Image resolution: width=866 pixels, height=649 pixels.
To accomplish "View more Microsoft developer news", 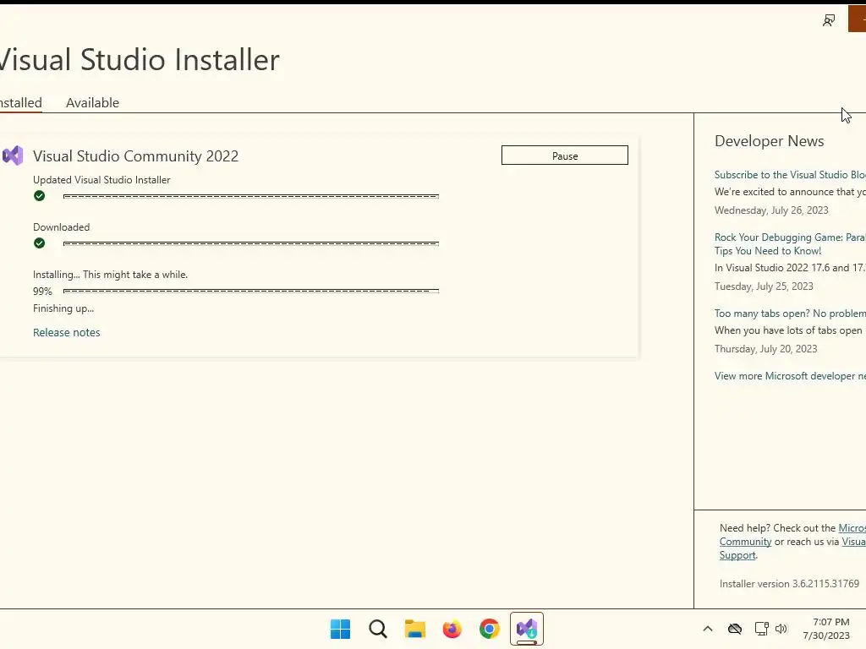I will [790, 376].
